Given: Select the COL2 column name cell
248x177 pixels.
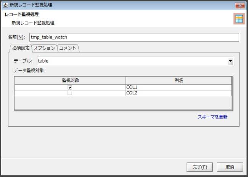Looking at the screenshot, I should (179, 93).
